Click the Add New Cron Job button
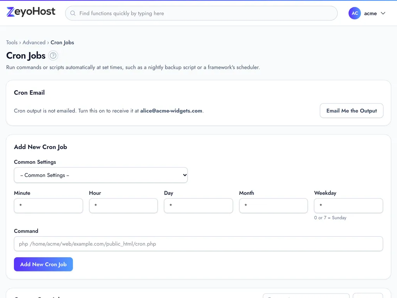Viewport: 397px width, 298px height. [43, 264]
